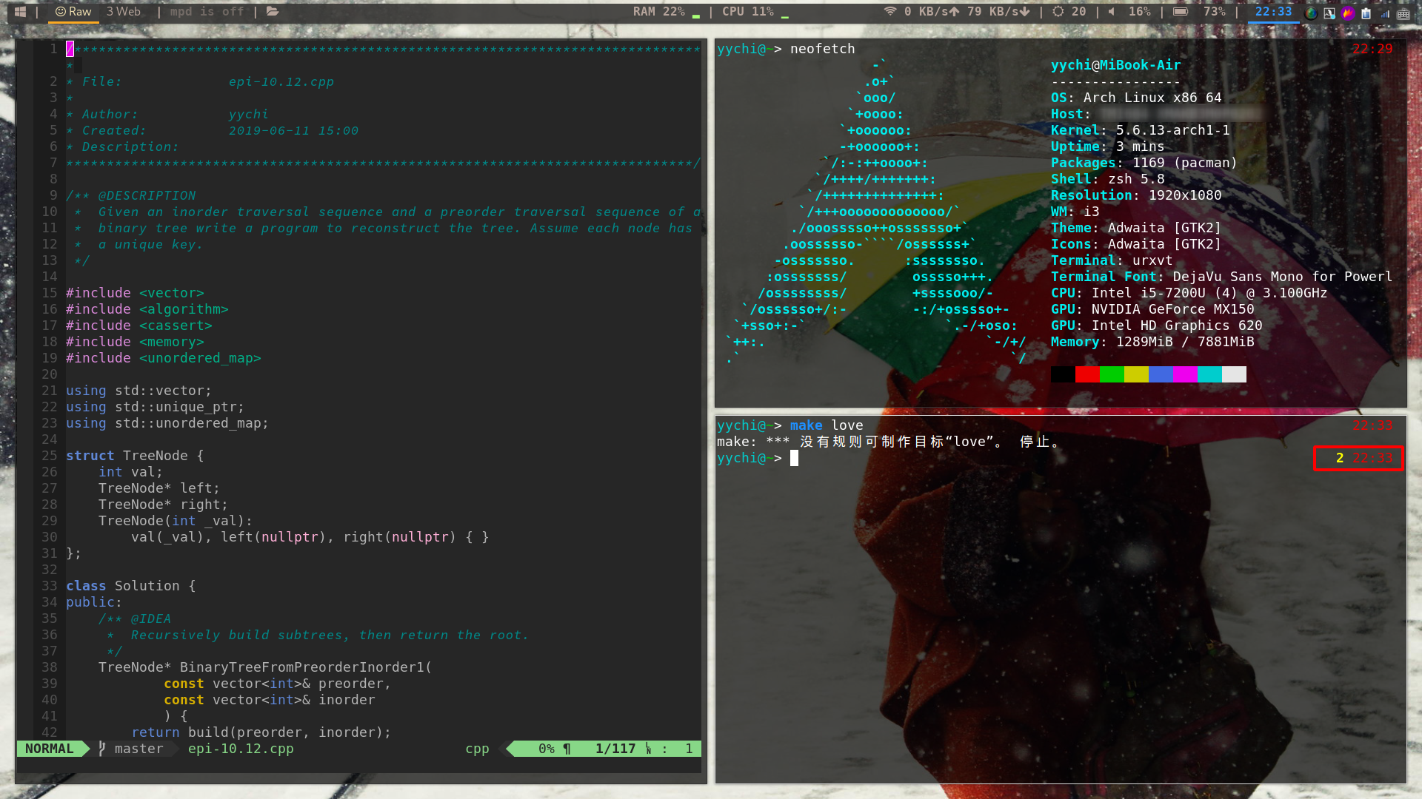This screenshot has height=799, width=1422.
Task: Click the clipboard tray icon
Action: click(1366, 13)
